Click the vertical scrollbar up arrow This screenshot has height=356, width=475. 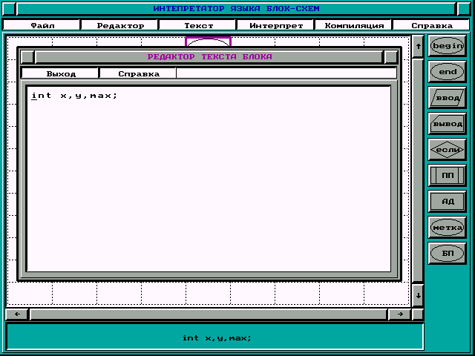click(x=418, y=47)
